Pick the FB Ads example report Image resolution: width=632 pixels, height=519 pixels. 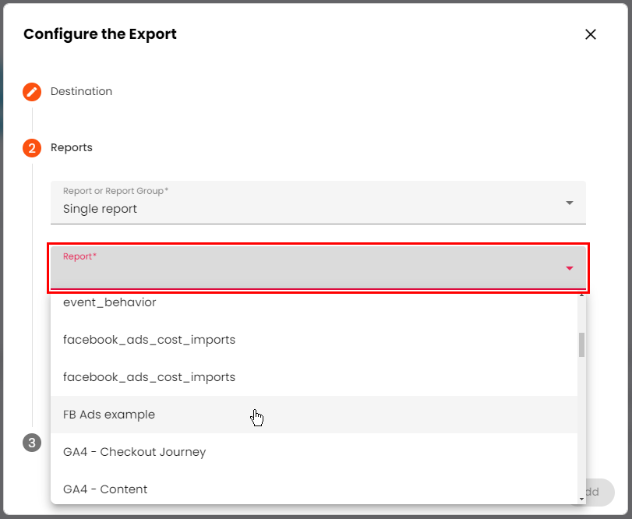pyautogui.click(x=109, y=415)
